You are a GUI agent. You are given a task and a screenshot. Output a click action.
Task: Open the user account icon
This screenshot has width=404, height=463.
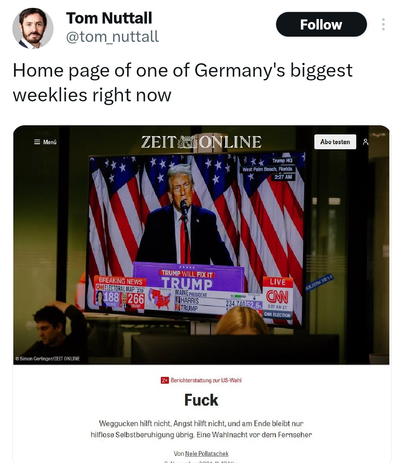click(366, 142)
